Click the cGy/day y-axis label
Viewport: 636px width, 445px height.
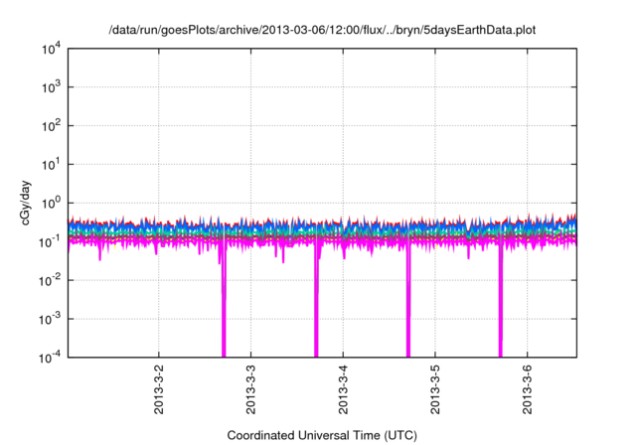pyautogui.click(x=25, y=203)
